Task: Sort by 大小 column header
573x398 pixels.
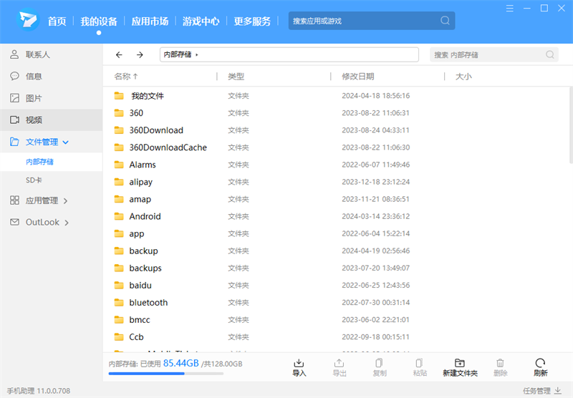Action: [463, 77]
